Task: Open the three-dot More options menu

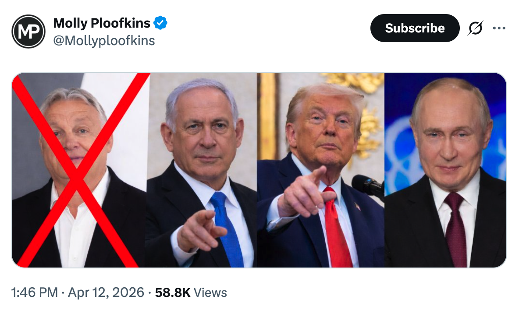Action: [499, 29]
